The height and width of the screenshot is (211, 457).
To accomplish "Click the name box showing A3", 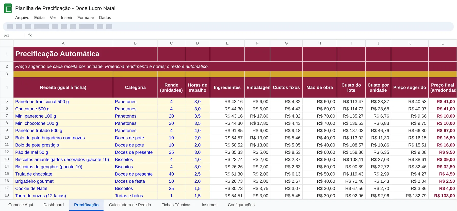I will 13,35.
